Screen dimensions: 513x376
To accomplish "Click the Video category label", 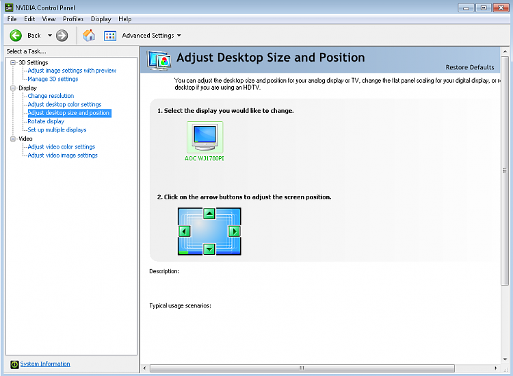I will pyautogui.click(x=25, y=138).
